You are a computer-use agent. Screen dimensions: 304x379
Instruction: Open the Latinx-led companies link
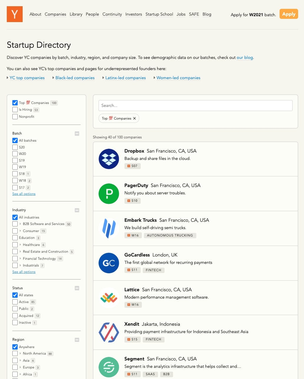tap(126, 78)
